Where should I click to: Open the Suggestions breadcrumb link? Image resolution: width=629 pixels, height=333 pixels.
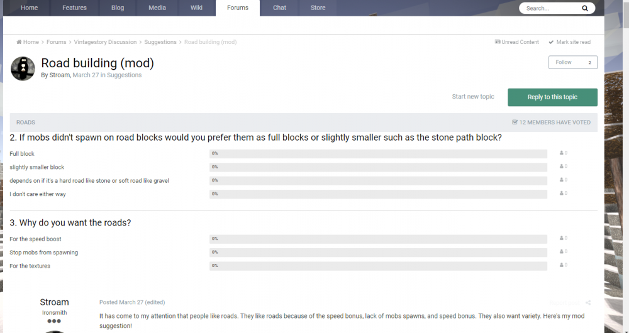coord(160,42)
